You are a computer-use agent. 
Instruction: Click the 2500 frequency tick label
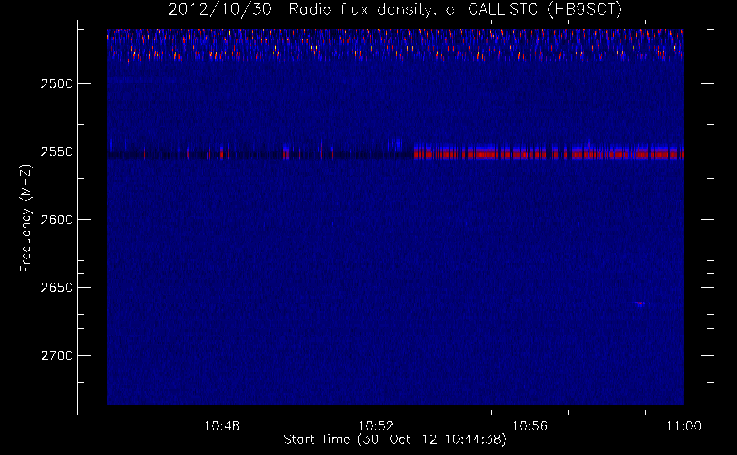[56, 84]
